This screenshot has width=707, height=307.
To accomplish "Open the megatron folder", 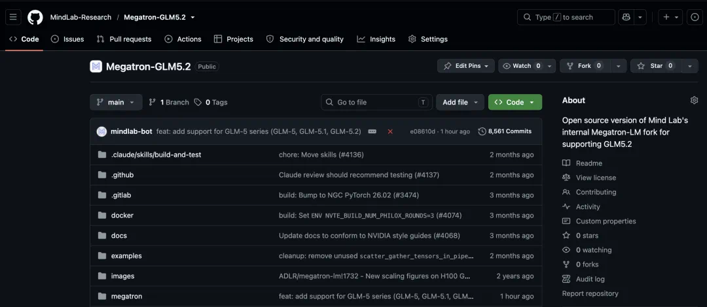I will [x=127, y=297].
